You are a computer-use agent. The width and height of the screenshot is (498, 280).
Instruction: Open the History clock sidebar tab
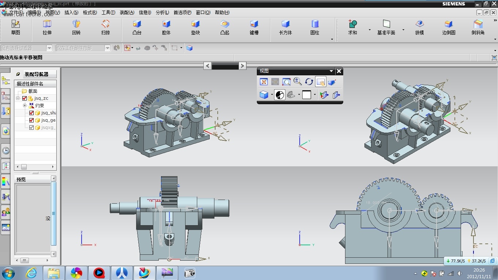pyautogui.click(x=5, y=150)
